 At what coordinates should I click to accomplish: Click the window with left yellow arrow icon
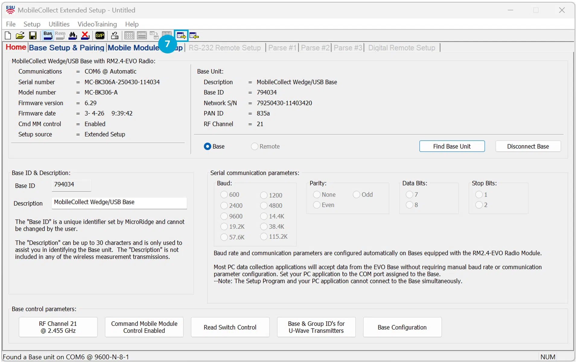point(194,36)
